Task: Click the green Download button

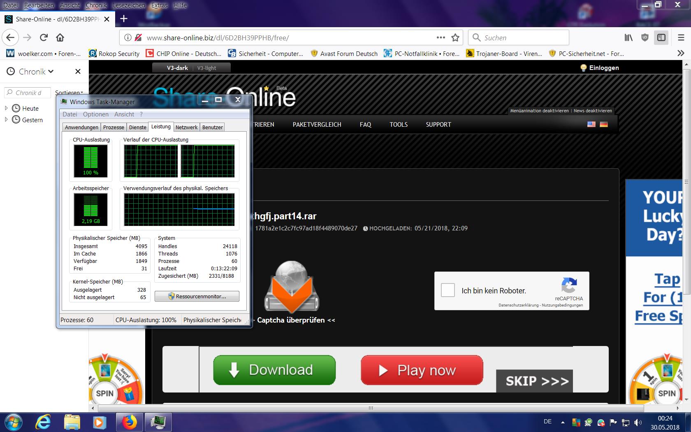Action: point(274,370)
